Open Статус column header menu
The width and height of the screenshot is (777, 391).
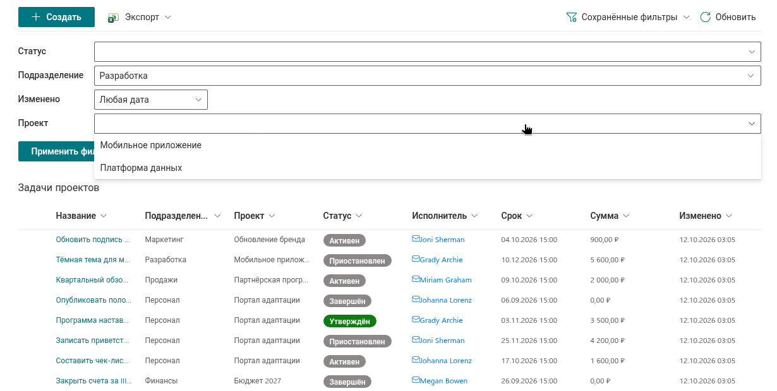[342, 216]
